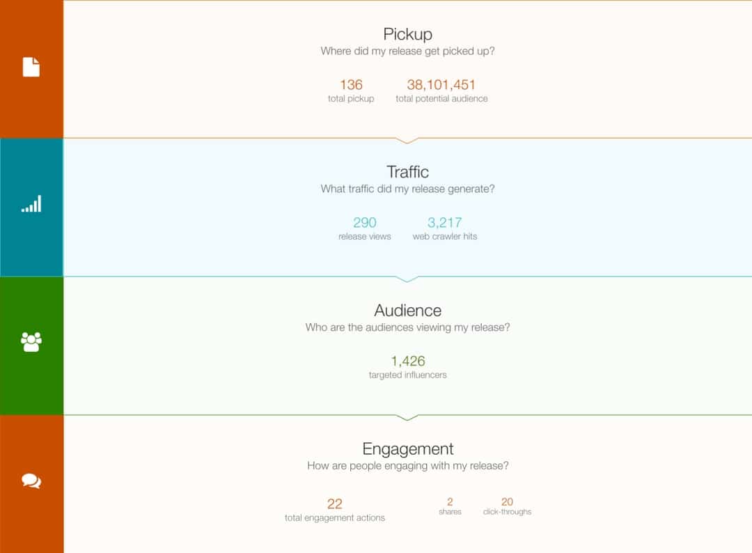Image resolution: width=752 pixels, height=553 pixels.
Task: Open the 20 click-throughs metric
Action: coord(507,501)
